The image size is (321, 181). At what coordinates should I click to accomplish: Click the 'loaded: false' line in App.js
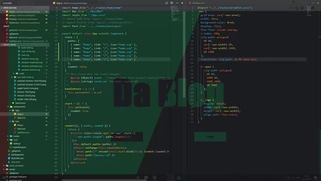77,67
